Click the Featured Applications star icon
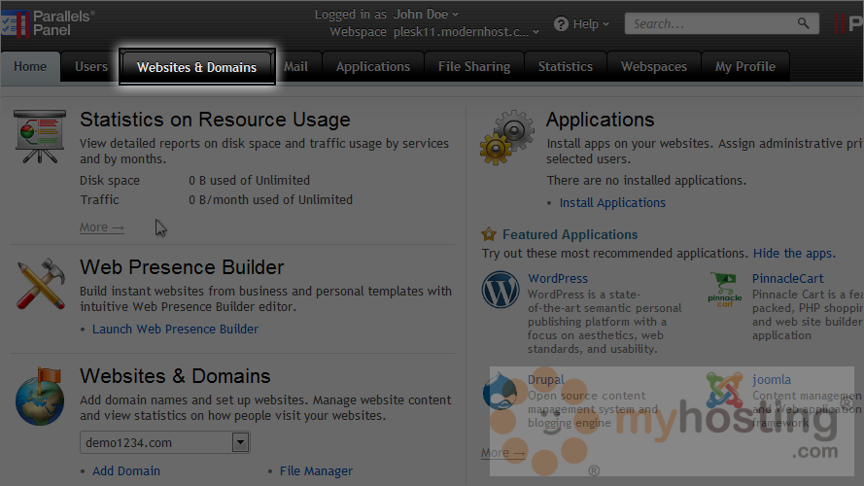This screenshot has height=486, width=864. 489,234
